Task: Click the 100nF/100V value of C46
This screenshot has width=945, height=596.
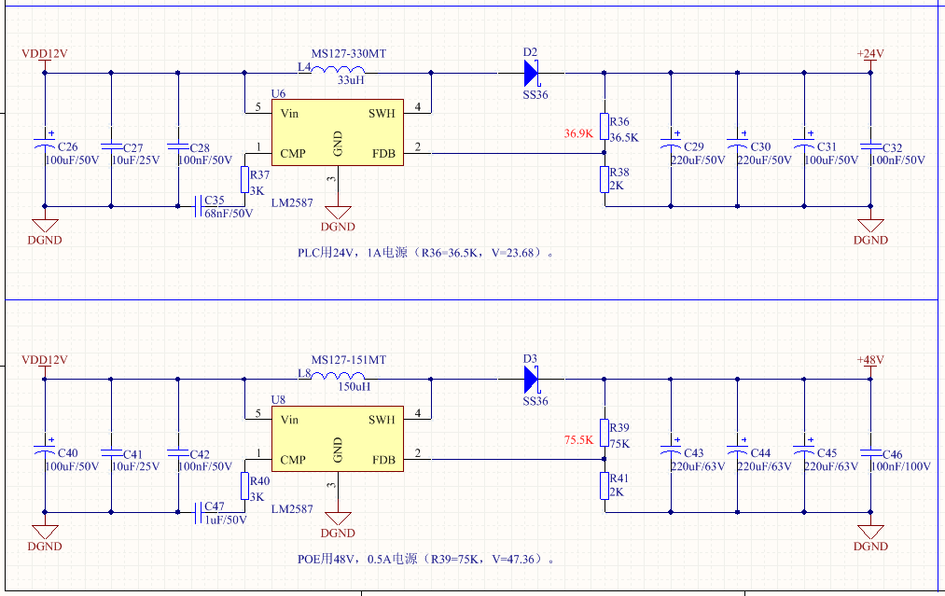Action: [900, 466]
